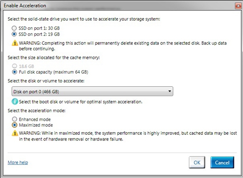243x178 pixels.
Task: Click the warning icon beside maximized mode notice
Action: pyautogui.click(x=15, y=133)
